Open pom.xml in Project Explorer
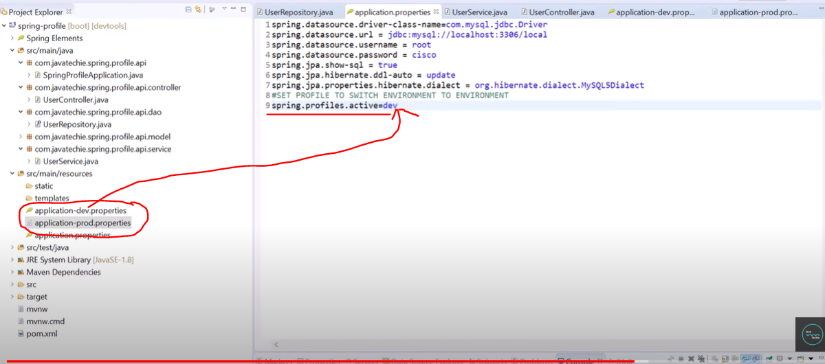825x364 pixels. click(x=41, y=334)
